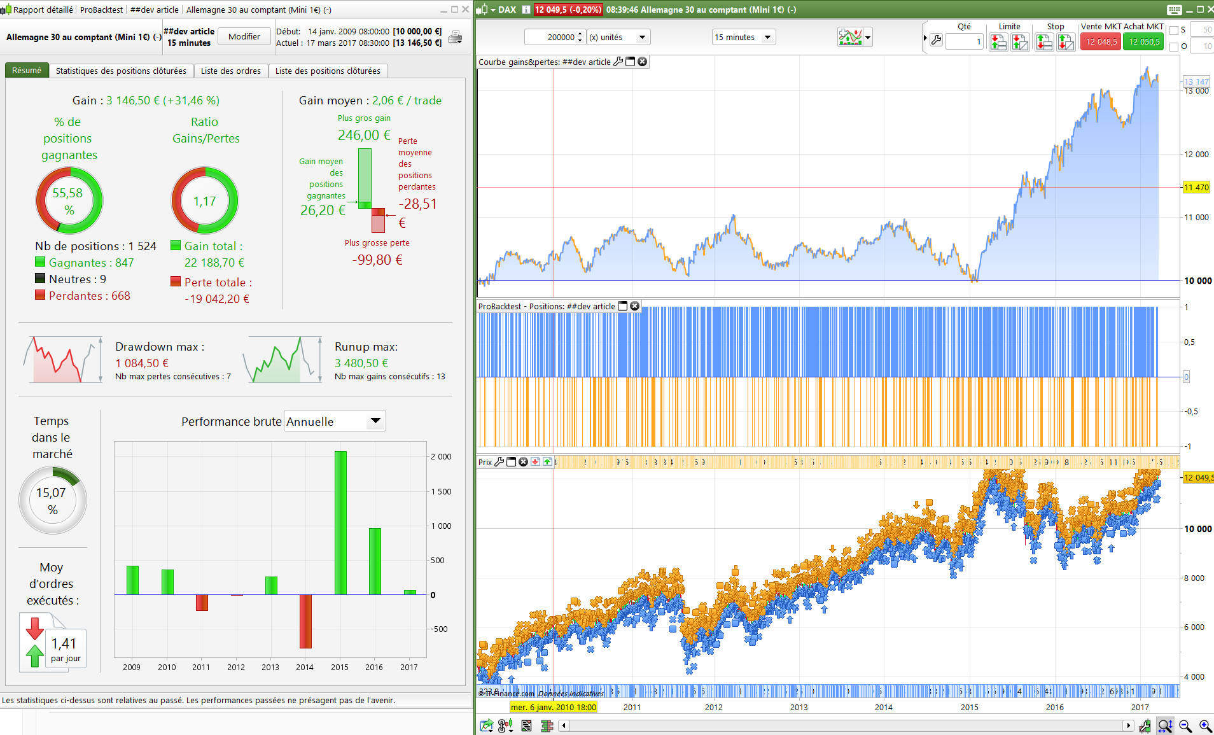Screen dimensions: 1214x735
Task: Open settings wrench for Courbe gains&pertes panel
Action: pyautogui.click(x=618, y=62)
